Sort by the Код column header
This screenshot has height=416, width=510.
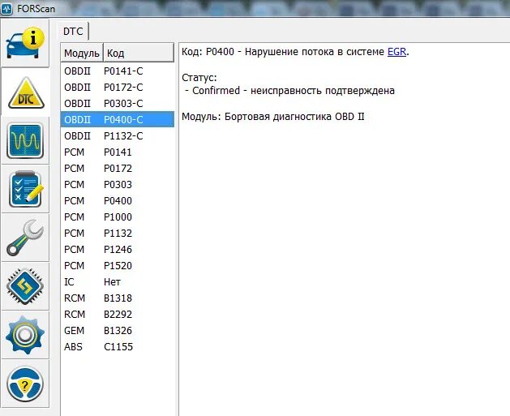coord(139,53)
